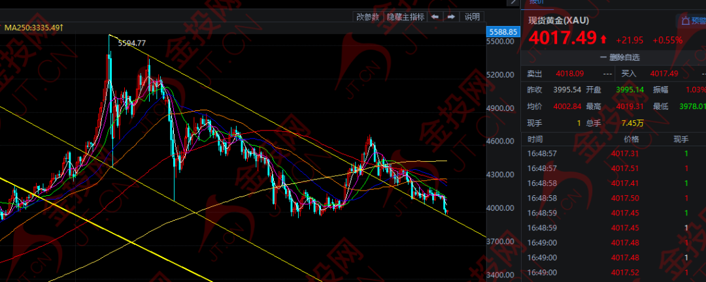Click the +0.55% percent change value
The image size is (706, 282).
coord(667,40)
